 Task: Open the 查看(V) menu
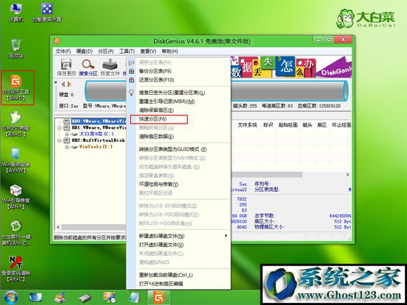pyautogui.click(x=148, y=52)
